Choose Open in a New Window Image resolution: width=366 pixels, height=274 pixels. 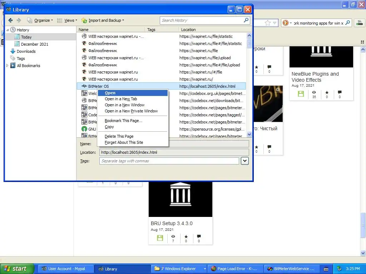coord(133,105)
